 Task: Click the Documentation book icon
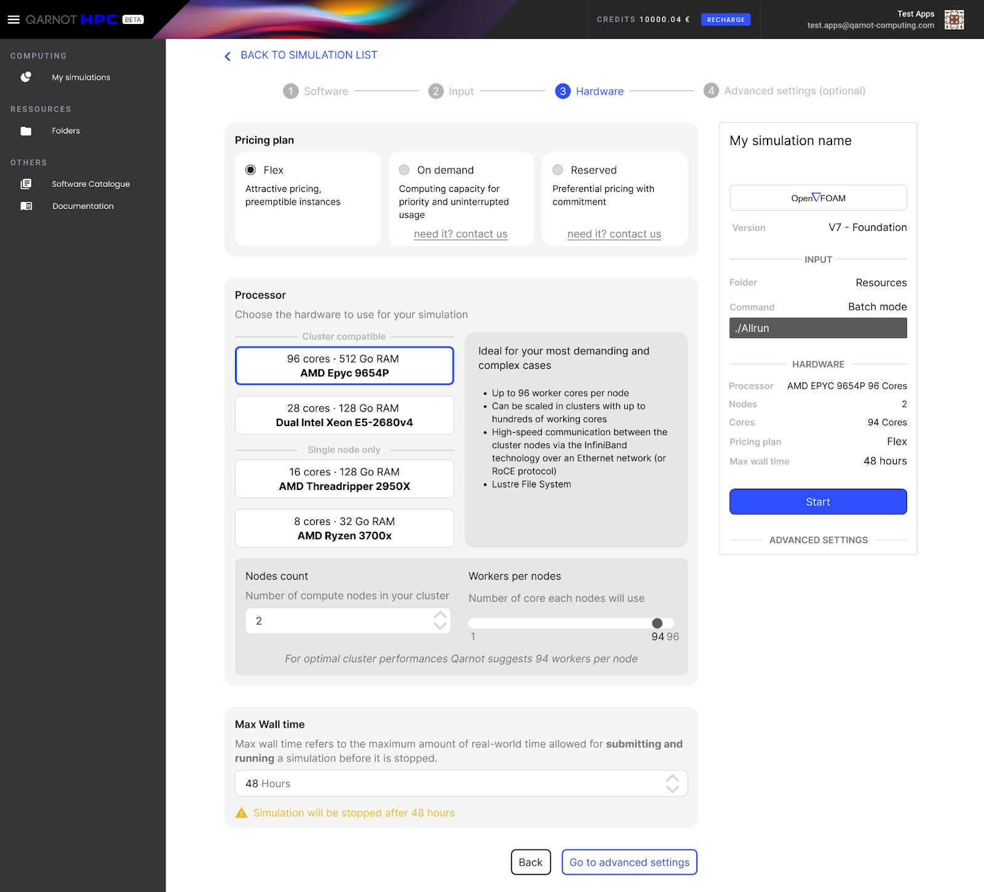pos(26,206)
